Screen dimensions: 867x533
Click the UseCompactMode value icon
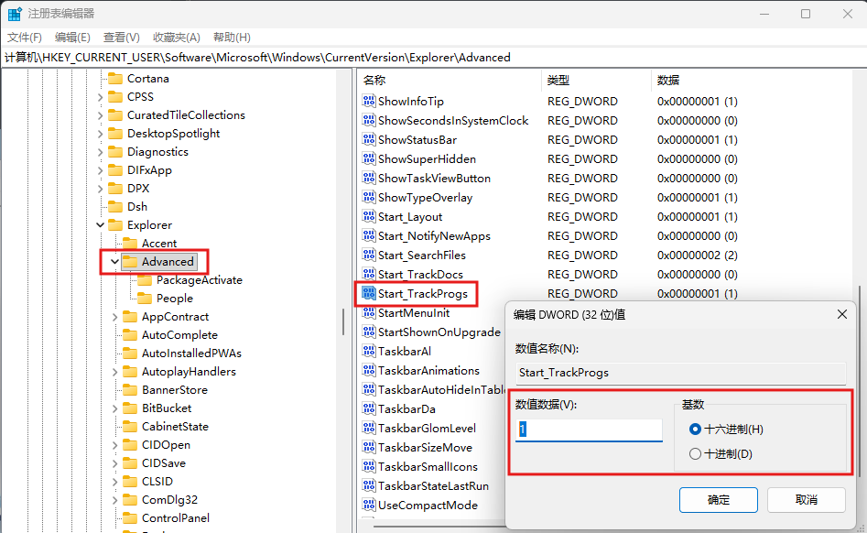[x=369, y=505]
